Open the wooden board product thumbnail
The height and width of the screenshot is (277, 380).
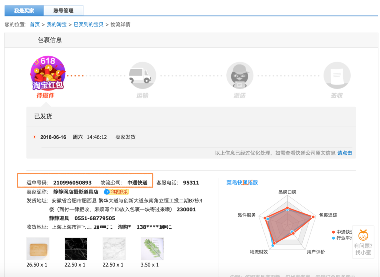pyautogui.click(x=38, y=249)
